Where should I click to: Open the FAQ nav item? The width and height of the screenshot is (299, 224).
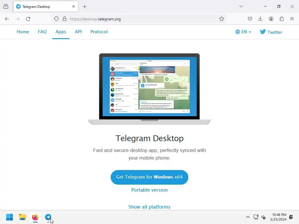[42, 32]
